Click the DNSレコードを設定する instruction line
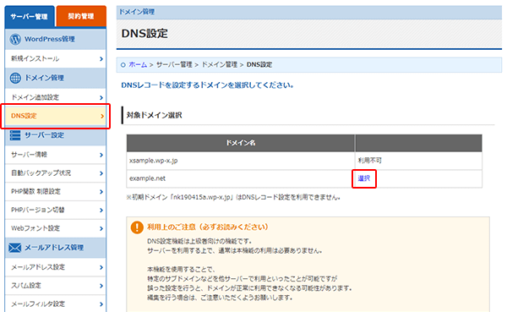Viewport: 507px width, 312px height. click(x=207, y=85)
